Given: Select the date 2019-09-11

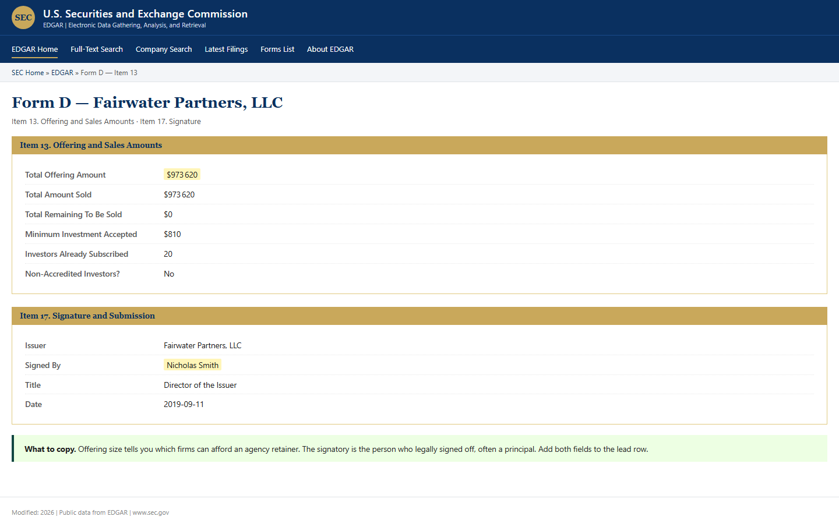Looking at the screenshot, I should (x=184, y=404).
